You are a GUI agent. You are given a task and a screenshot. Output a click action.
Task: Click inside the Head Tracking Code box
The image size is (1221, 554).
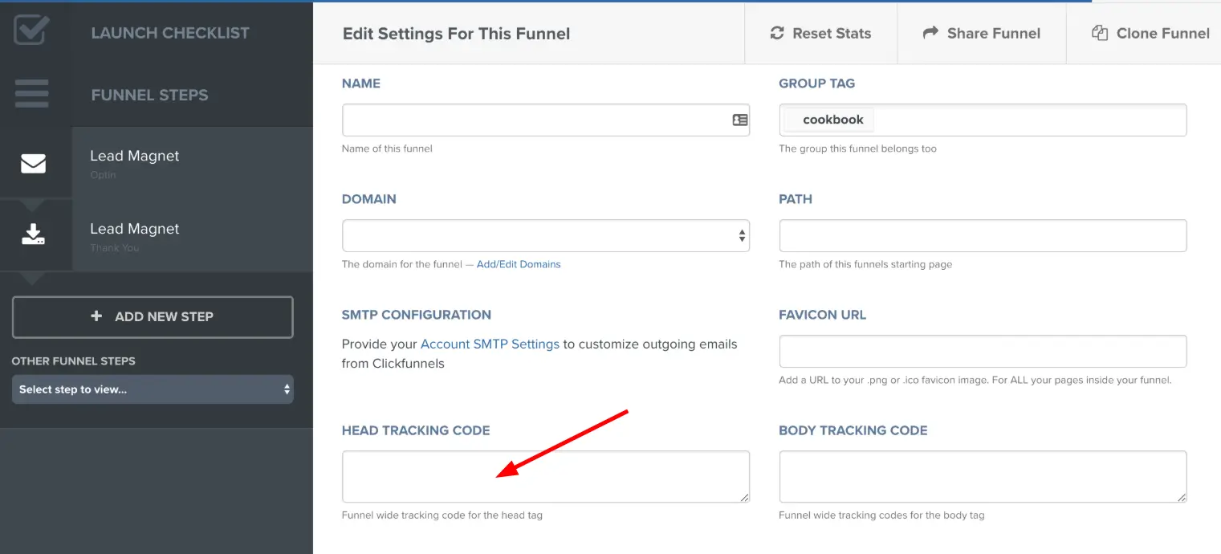pos(545,475)
